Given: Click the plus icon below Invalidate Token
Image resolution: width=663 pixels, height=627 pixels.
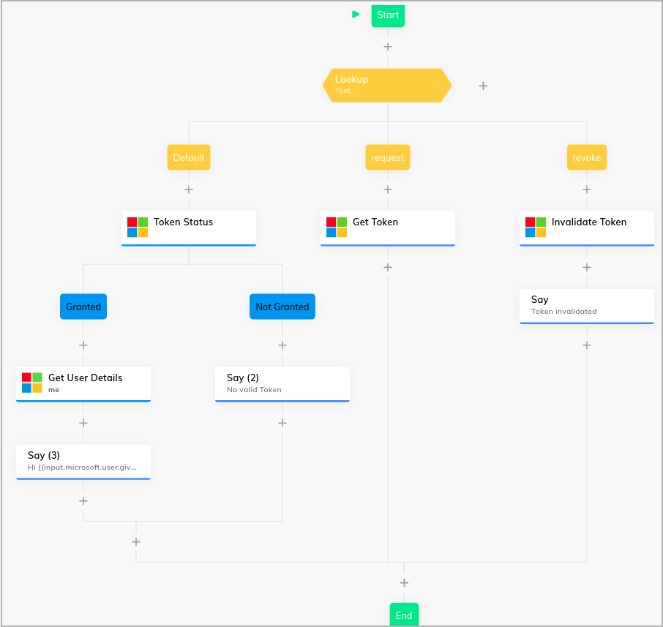Looking at the screenshot, I should click(586, 267).
